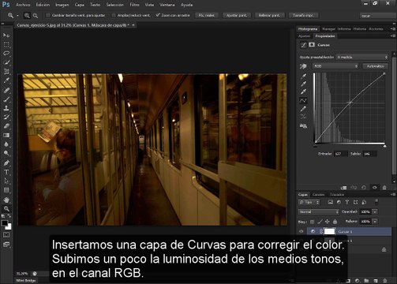Open the RGB channel dropdown in Curves
Image resolution: width=397 pixels, height=284 pixels.
(x=335, y=66)
